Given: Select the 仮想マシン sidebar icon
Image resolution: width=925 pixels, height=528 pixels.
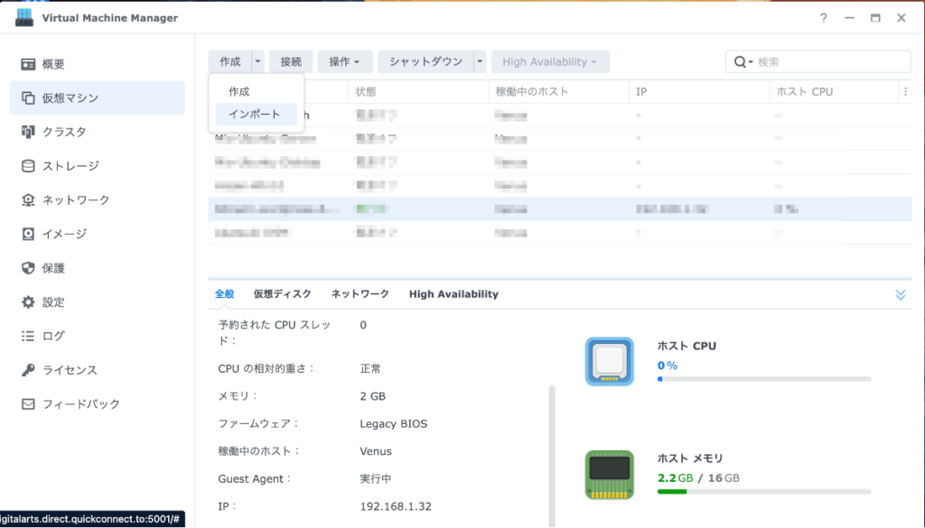Looking at the screenshot, I should pos(28,97).
